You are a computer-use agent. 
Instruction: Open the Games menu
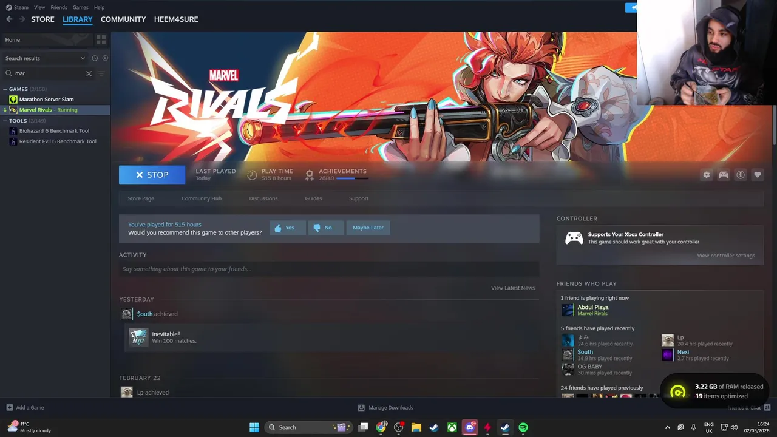tap(80, 7)
